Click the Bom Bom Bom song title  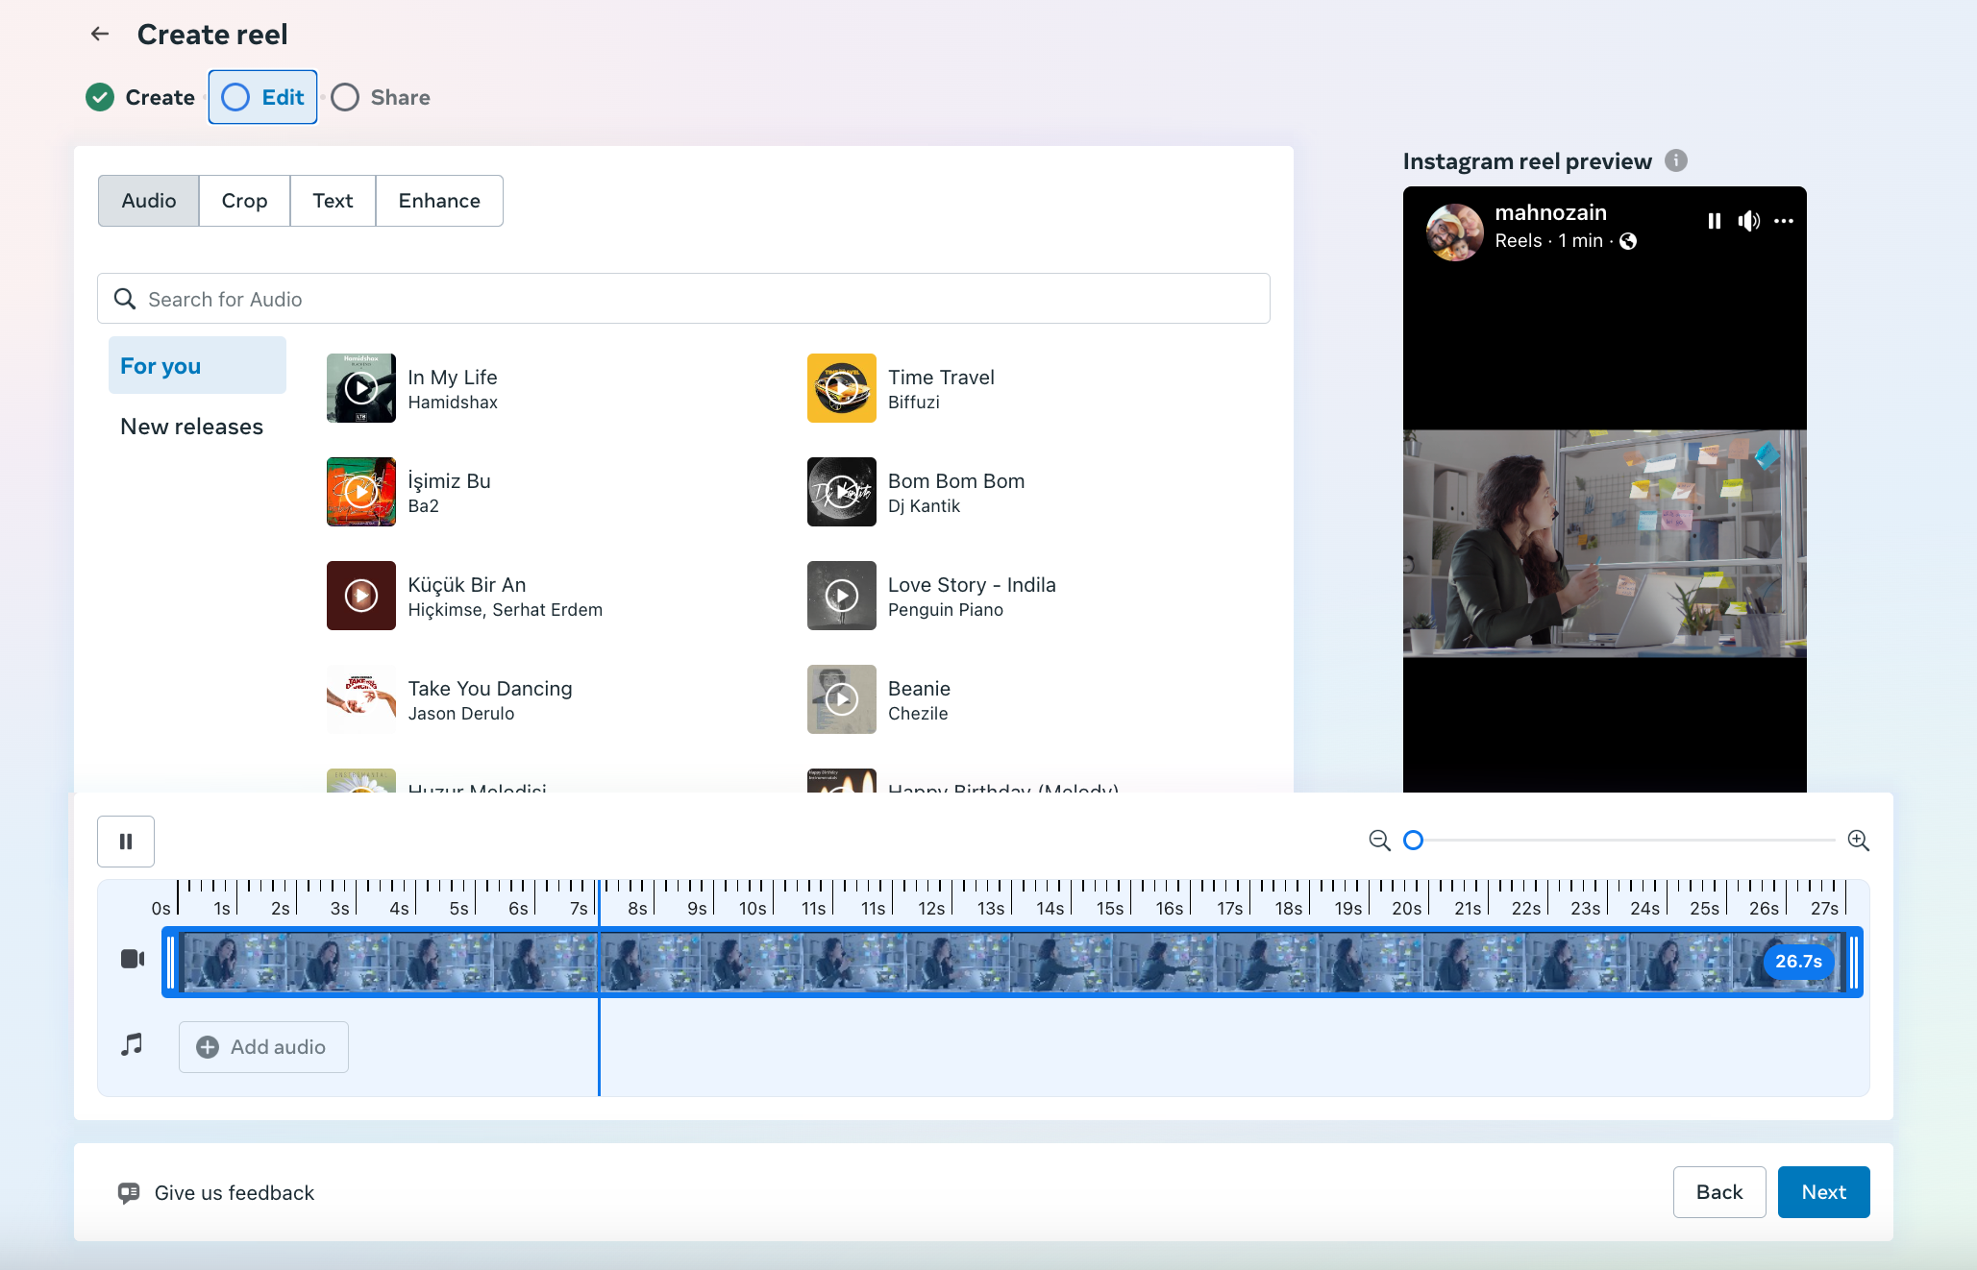pos(956,481)
